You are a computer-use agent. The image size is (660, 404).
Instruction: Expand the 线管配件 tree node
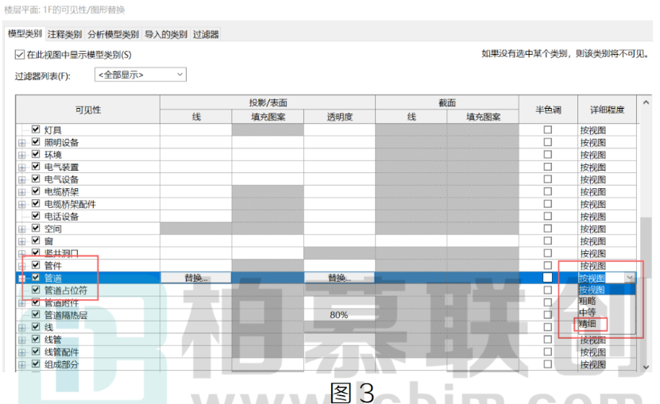(x=22, y=352)
